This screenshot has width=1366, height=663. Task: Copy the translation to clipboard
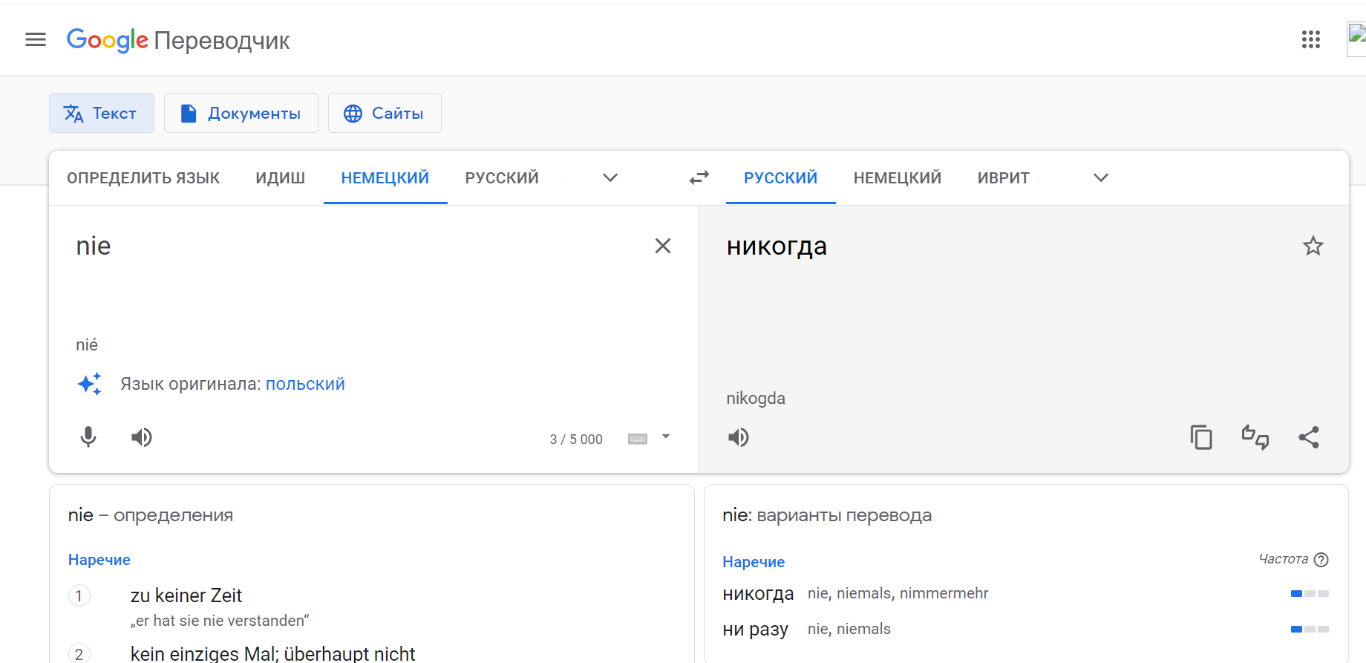point(1201,437)
